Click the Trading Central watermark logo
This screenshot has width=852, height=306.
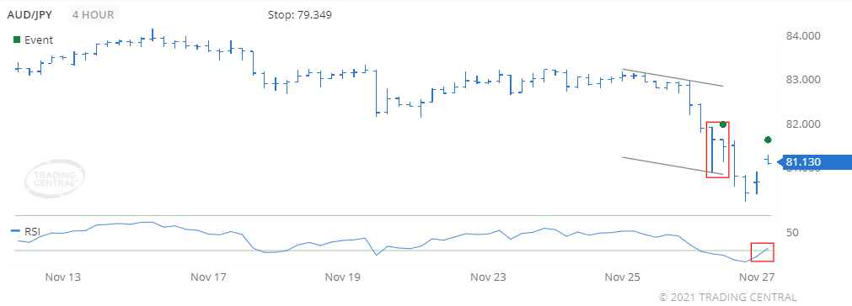tap(55, 179)
